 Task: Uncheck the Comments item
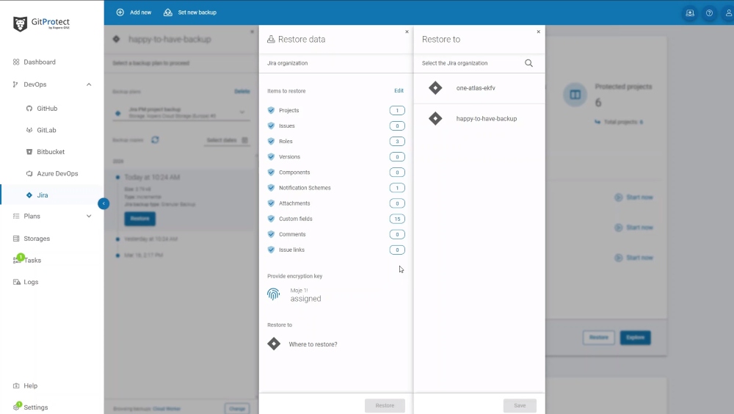(271, 233)
